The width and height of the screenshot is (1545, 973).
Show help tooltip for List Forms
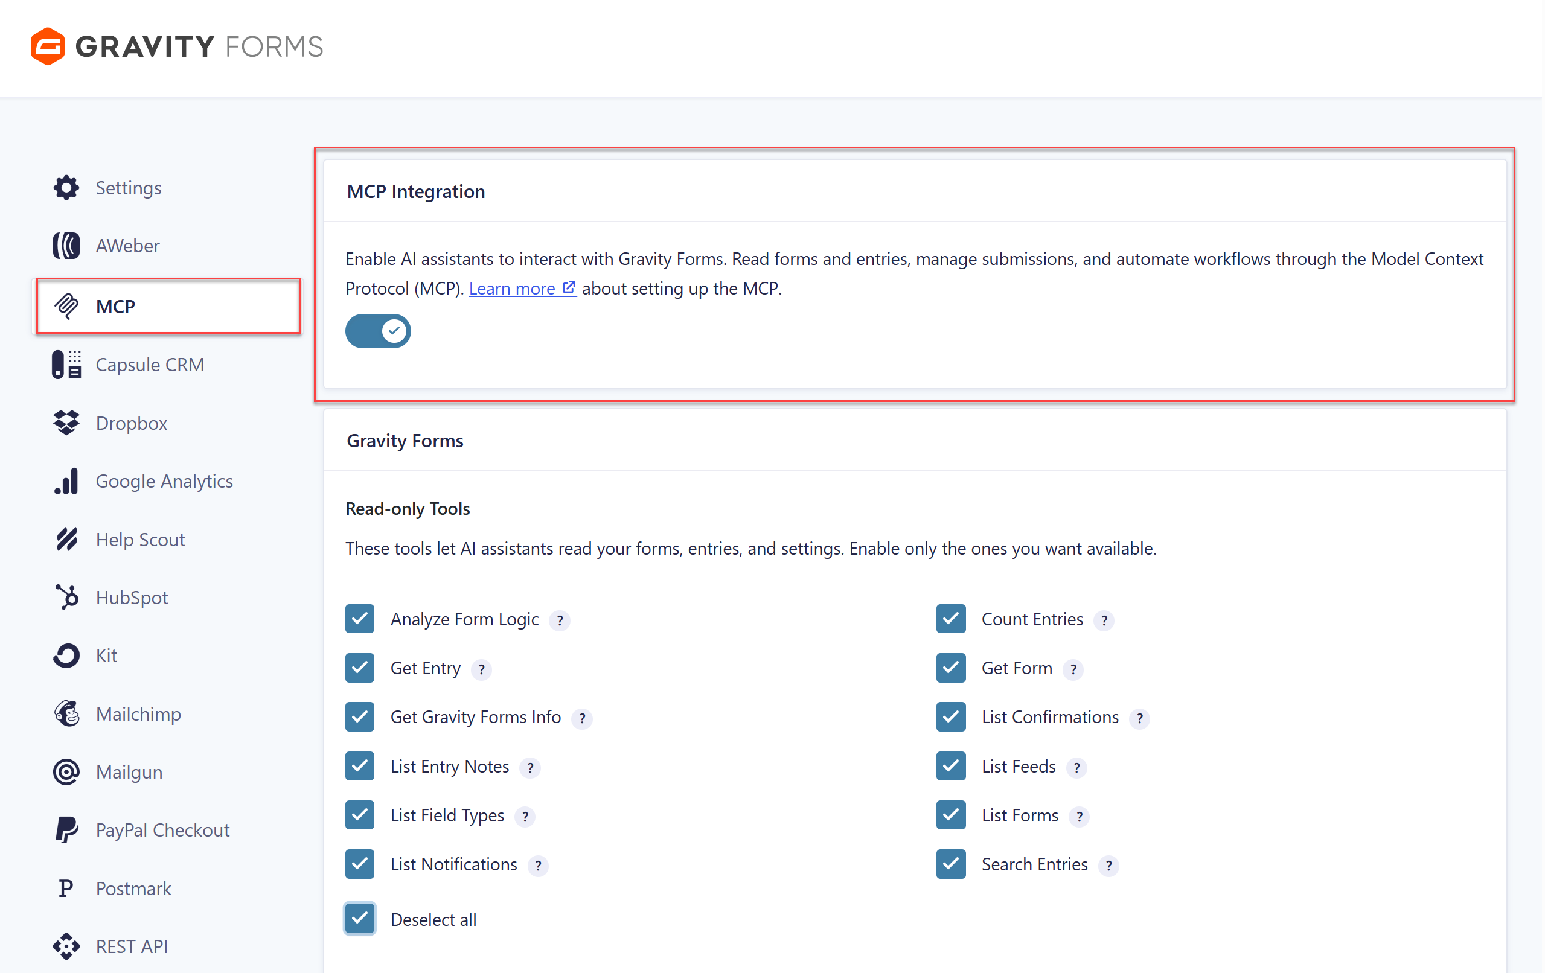point(1079,816)
